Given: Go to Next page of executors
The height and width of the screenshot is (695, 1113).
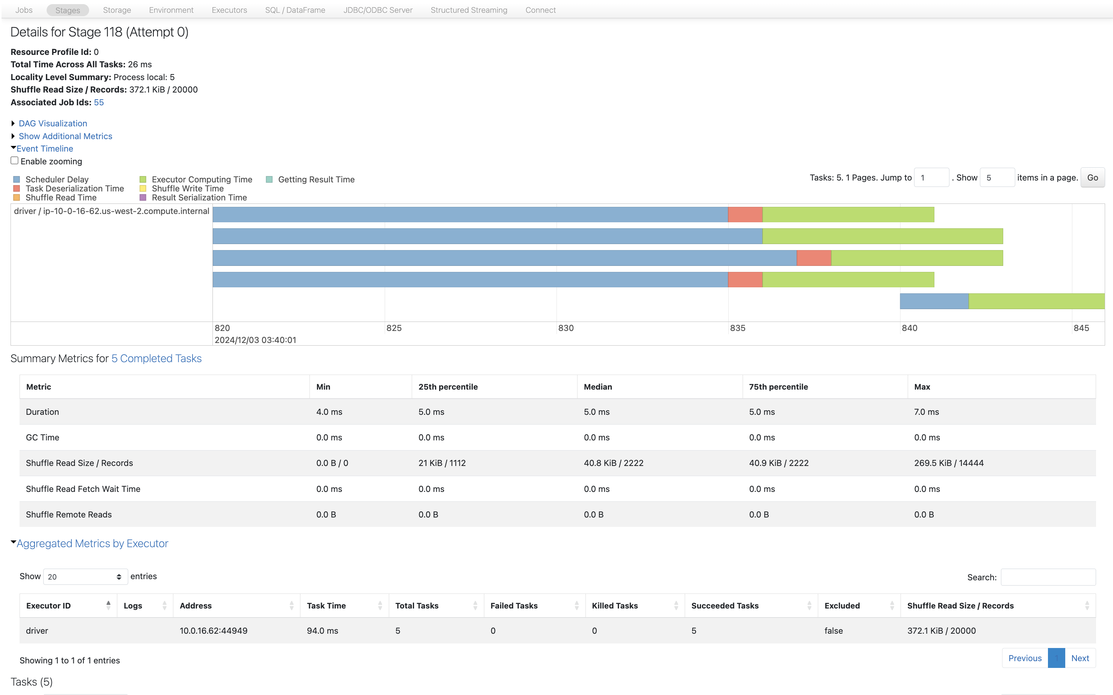Looking at the screenshot, I should (1080, 658).
